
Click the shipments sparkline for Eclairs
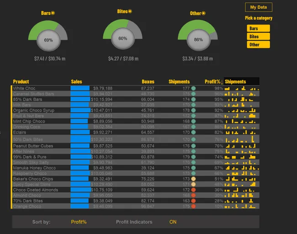[241, 132]
